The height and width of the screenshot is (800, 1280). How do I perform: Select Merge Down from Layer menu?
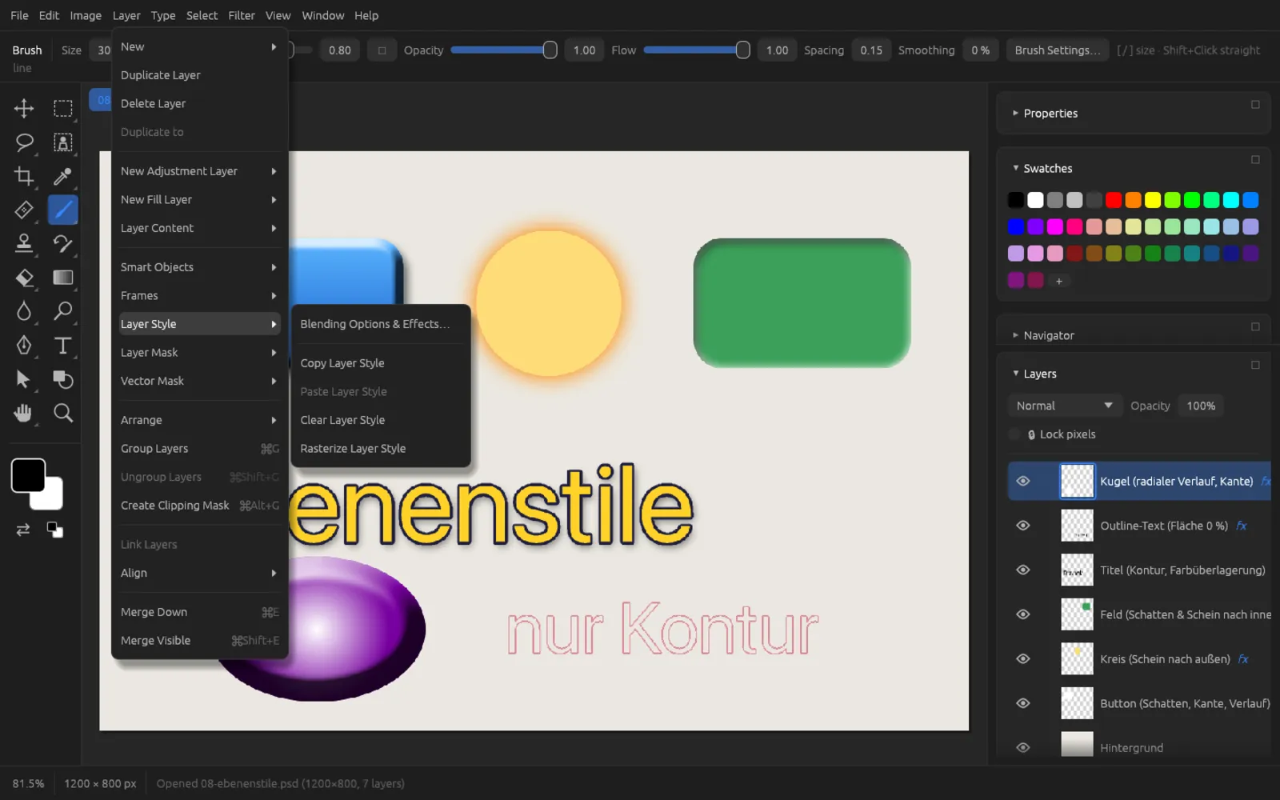pos(199,612)
